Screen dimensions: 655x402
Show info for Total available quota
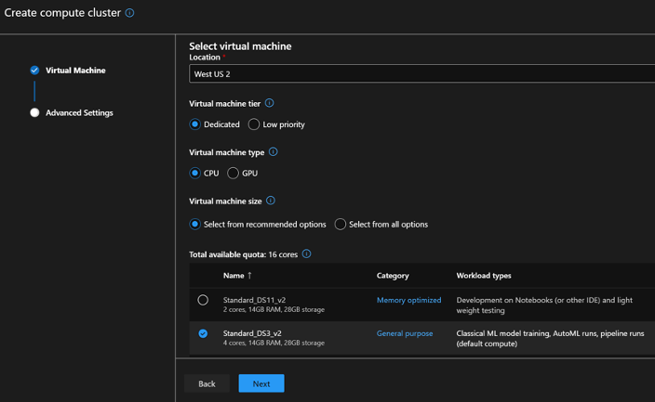point(307,254)
